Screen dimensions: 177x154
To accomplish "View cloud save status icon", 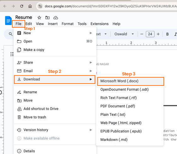I will coord(56,18).
